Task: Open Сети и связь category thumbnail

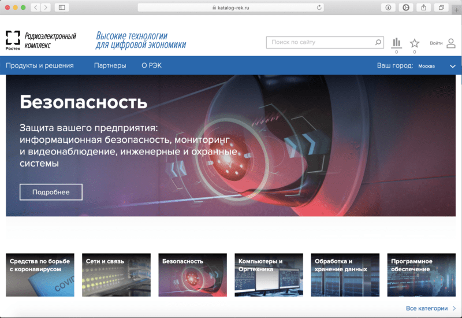Action: [x=117, y=275]
